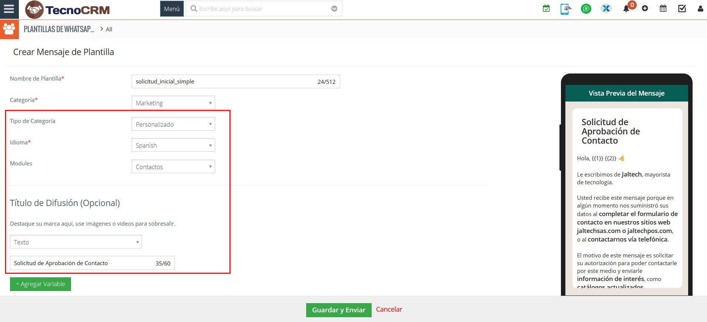
Task: Open the calendar grid icon
Action: (663, 8)
